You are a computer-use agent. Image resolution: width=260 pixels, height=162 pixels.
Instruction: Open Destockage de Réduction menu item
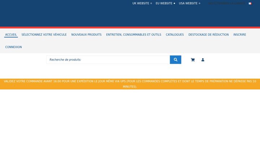208,35
